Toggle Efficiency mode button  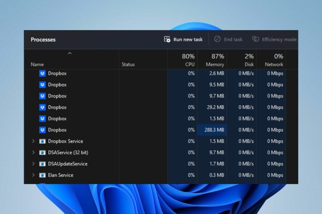tap(274, 40)
